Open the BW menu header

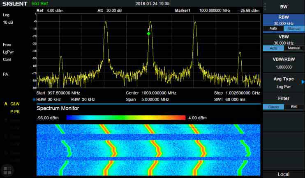point(283,7)
